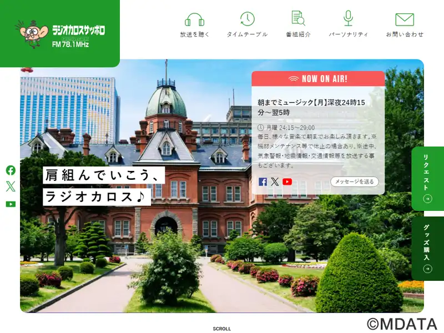Click the X icon in left sidebar

click(11, 186)
